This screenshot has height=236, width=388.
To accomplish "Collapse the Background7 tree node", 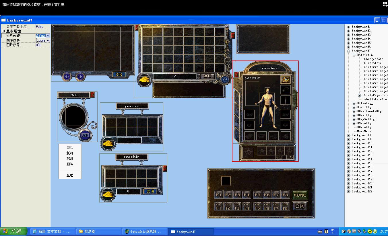I will [x=349, y=51].
